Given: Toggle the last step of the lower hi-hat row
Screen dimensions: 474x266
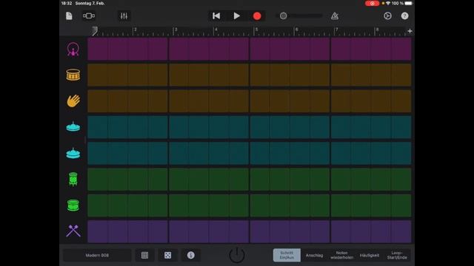Looking at the screenshot, I should [x=401, y=153].
